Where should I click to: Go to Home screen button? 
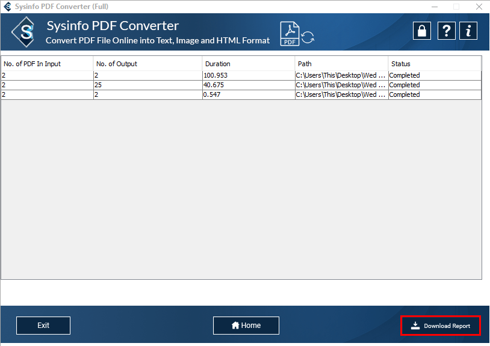(246, 326)
